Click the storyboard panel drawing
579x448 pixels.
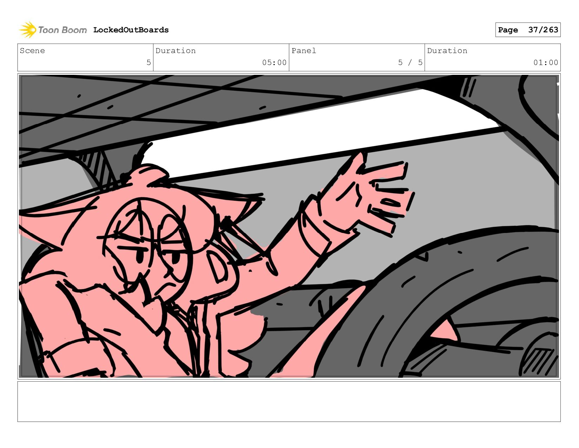pos(289,226)
